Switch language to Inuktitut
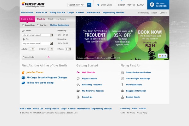The image size is (189, 126). [x=140, y=5]
